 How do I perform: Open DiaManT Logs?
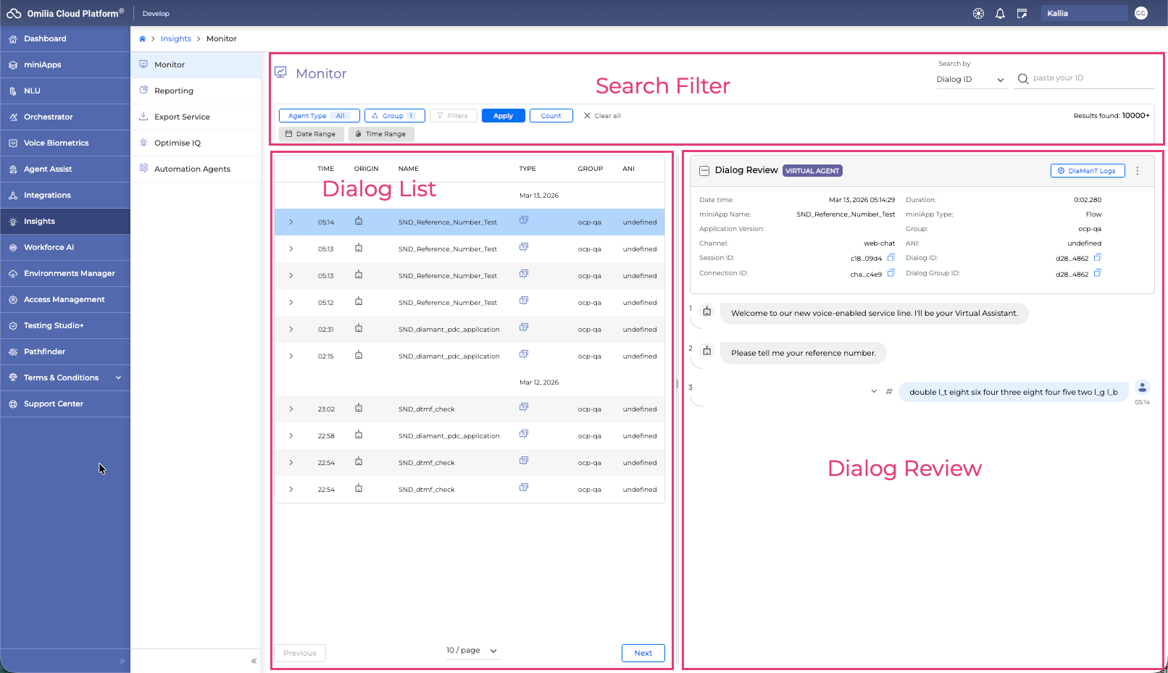[1087, 171]
